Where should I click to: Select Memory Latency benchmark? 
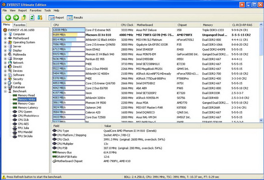pyautogui.click(x=28, y=108)
